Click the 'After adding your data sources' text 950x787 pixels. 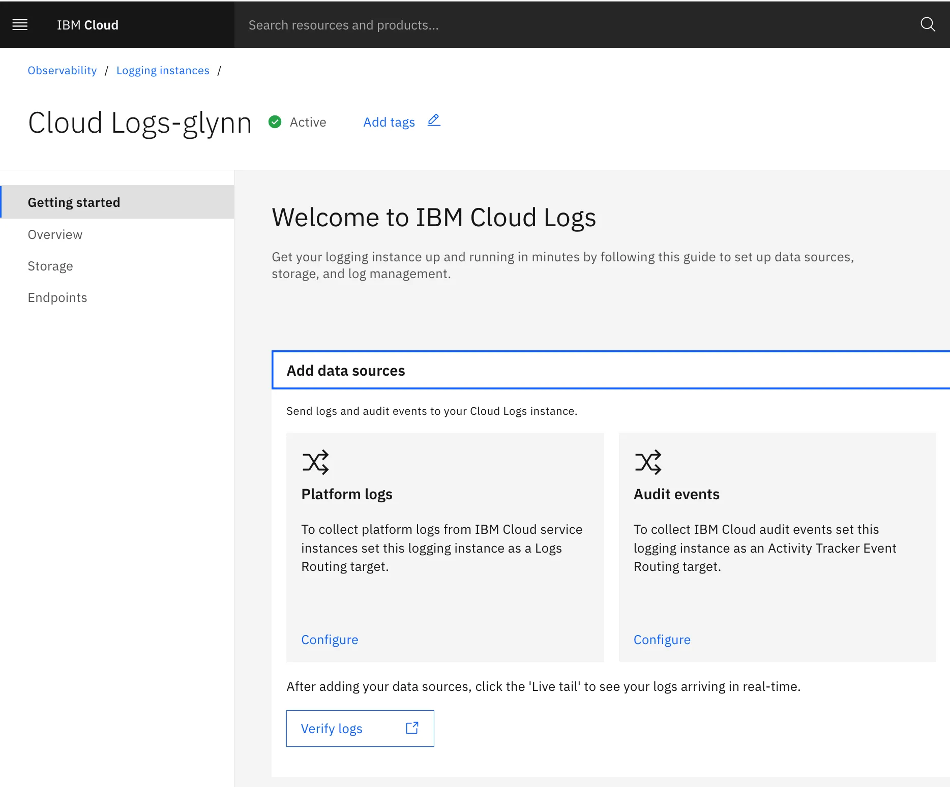[544, 686]
